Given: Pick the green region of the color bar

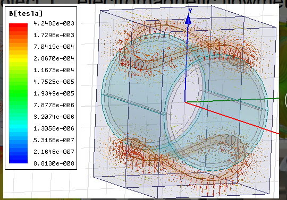Looking at the screenshot, I should point(18,93).
